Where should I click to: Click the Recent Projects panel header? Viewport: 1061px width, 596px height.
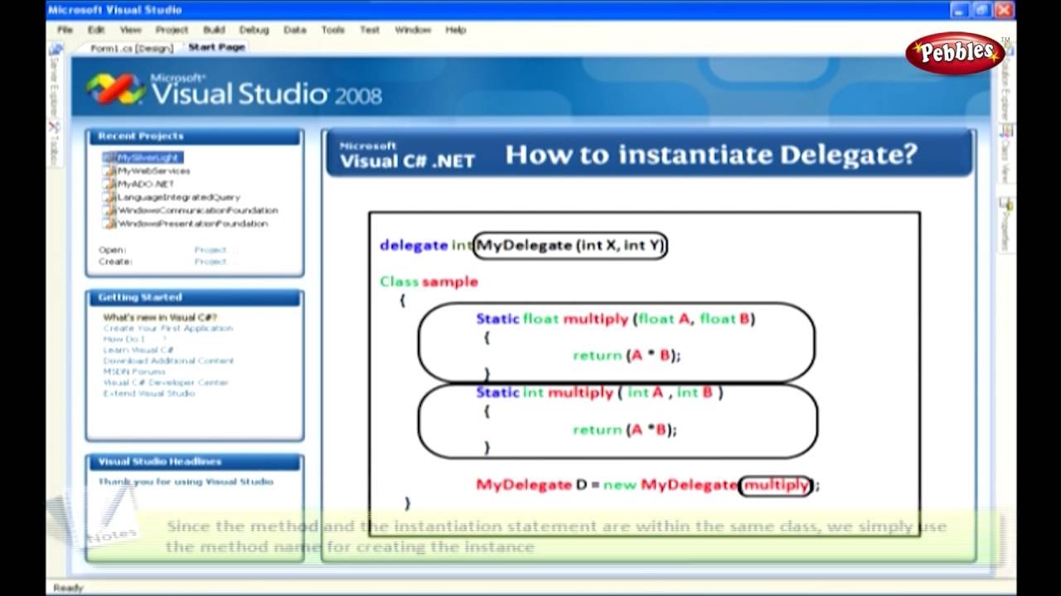[195, 136]
